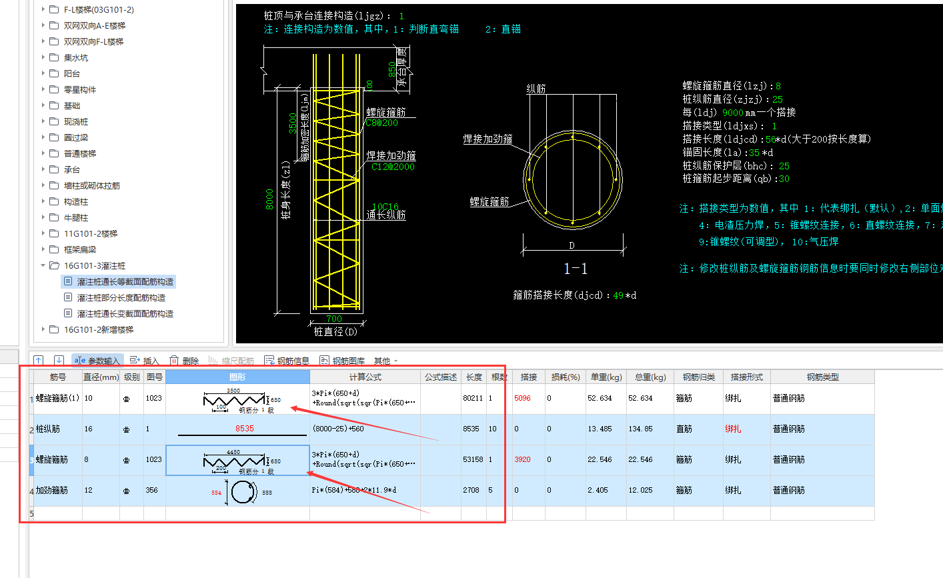The width and height of the screenshot is (943, 578).
Task: Click the 总重(kg) column header
Action: (650, 377)
